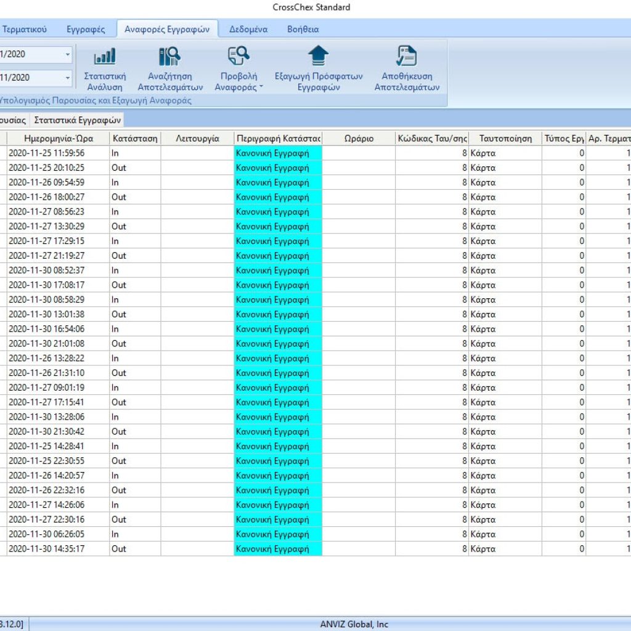Select the record 2020-11-27 17:15:41
Viewport: 631px width, 631px height.
(x=315, y=402)
